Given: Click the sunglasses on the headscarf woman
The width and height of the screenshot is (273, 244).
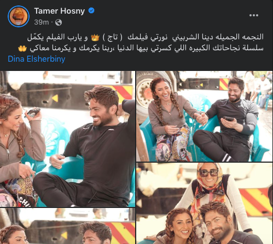Looking at the screenshot, I should pyautogui.click(x=209, y=172).
